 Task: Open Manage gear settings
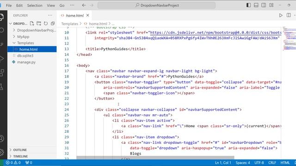[x=1, y=152]
